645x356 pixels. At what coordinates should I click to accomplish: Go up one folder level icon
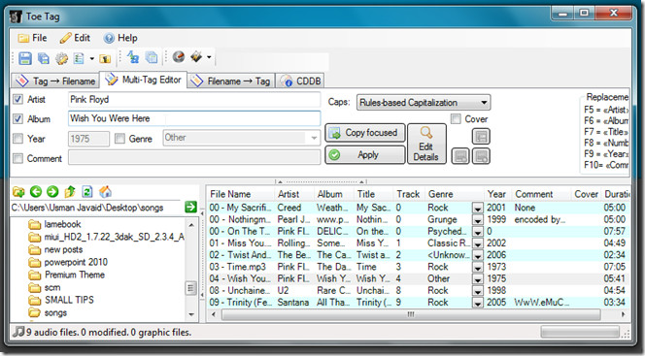(x=70, y=191)
